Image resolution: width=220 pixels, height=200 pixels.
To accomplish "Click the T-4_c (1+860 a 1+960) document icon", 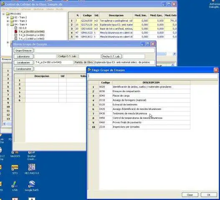I will point(16,39).
